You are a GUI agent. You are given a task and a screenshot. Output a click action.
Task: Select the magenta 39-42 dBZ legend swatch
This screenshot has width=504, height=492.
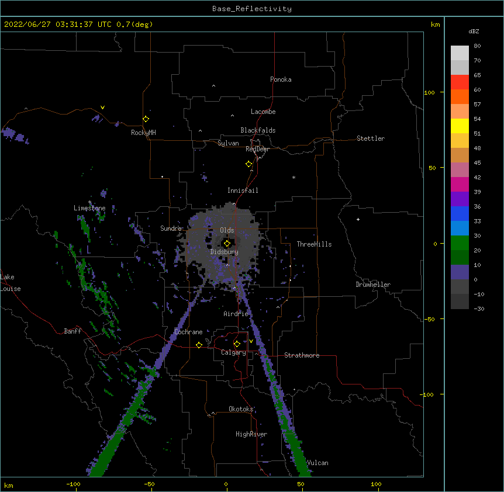460,184
